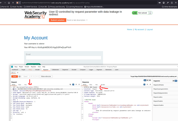178x121 pixels.
Task: Click the orange Send button
Action: (14, 77)
